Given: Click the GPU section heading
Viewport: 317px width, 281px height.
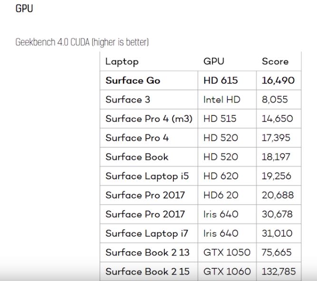Looking at the screenshot, I should 24,9.
